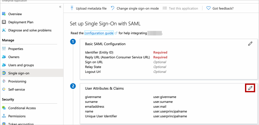Collapse the left navigation menu
The height and width of the screenshot is (125, 259).
[x=60, y=7]
